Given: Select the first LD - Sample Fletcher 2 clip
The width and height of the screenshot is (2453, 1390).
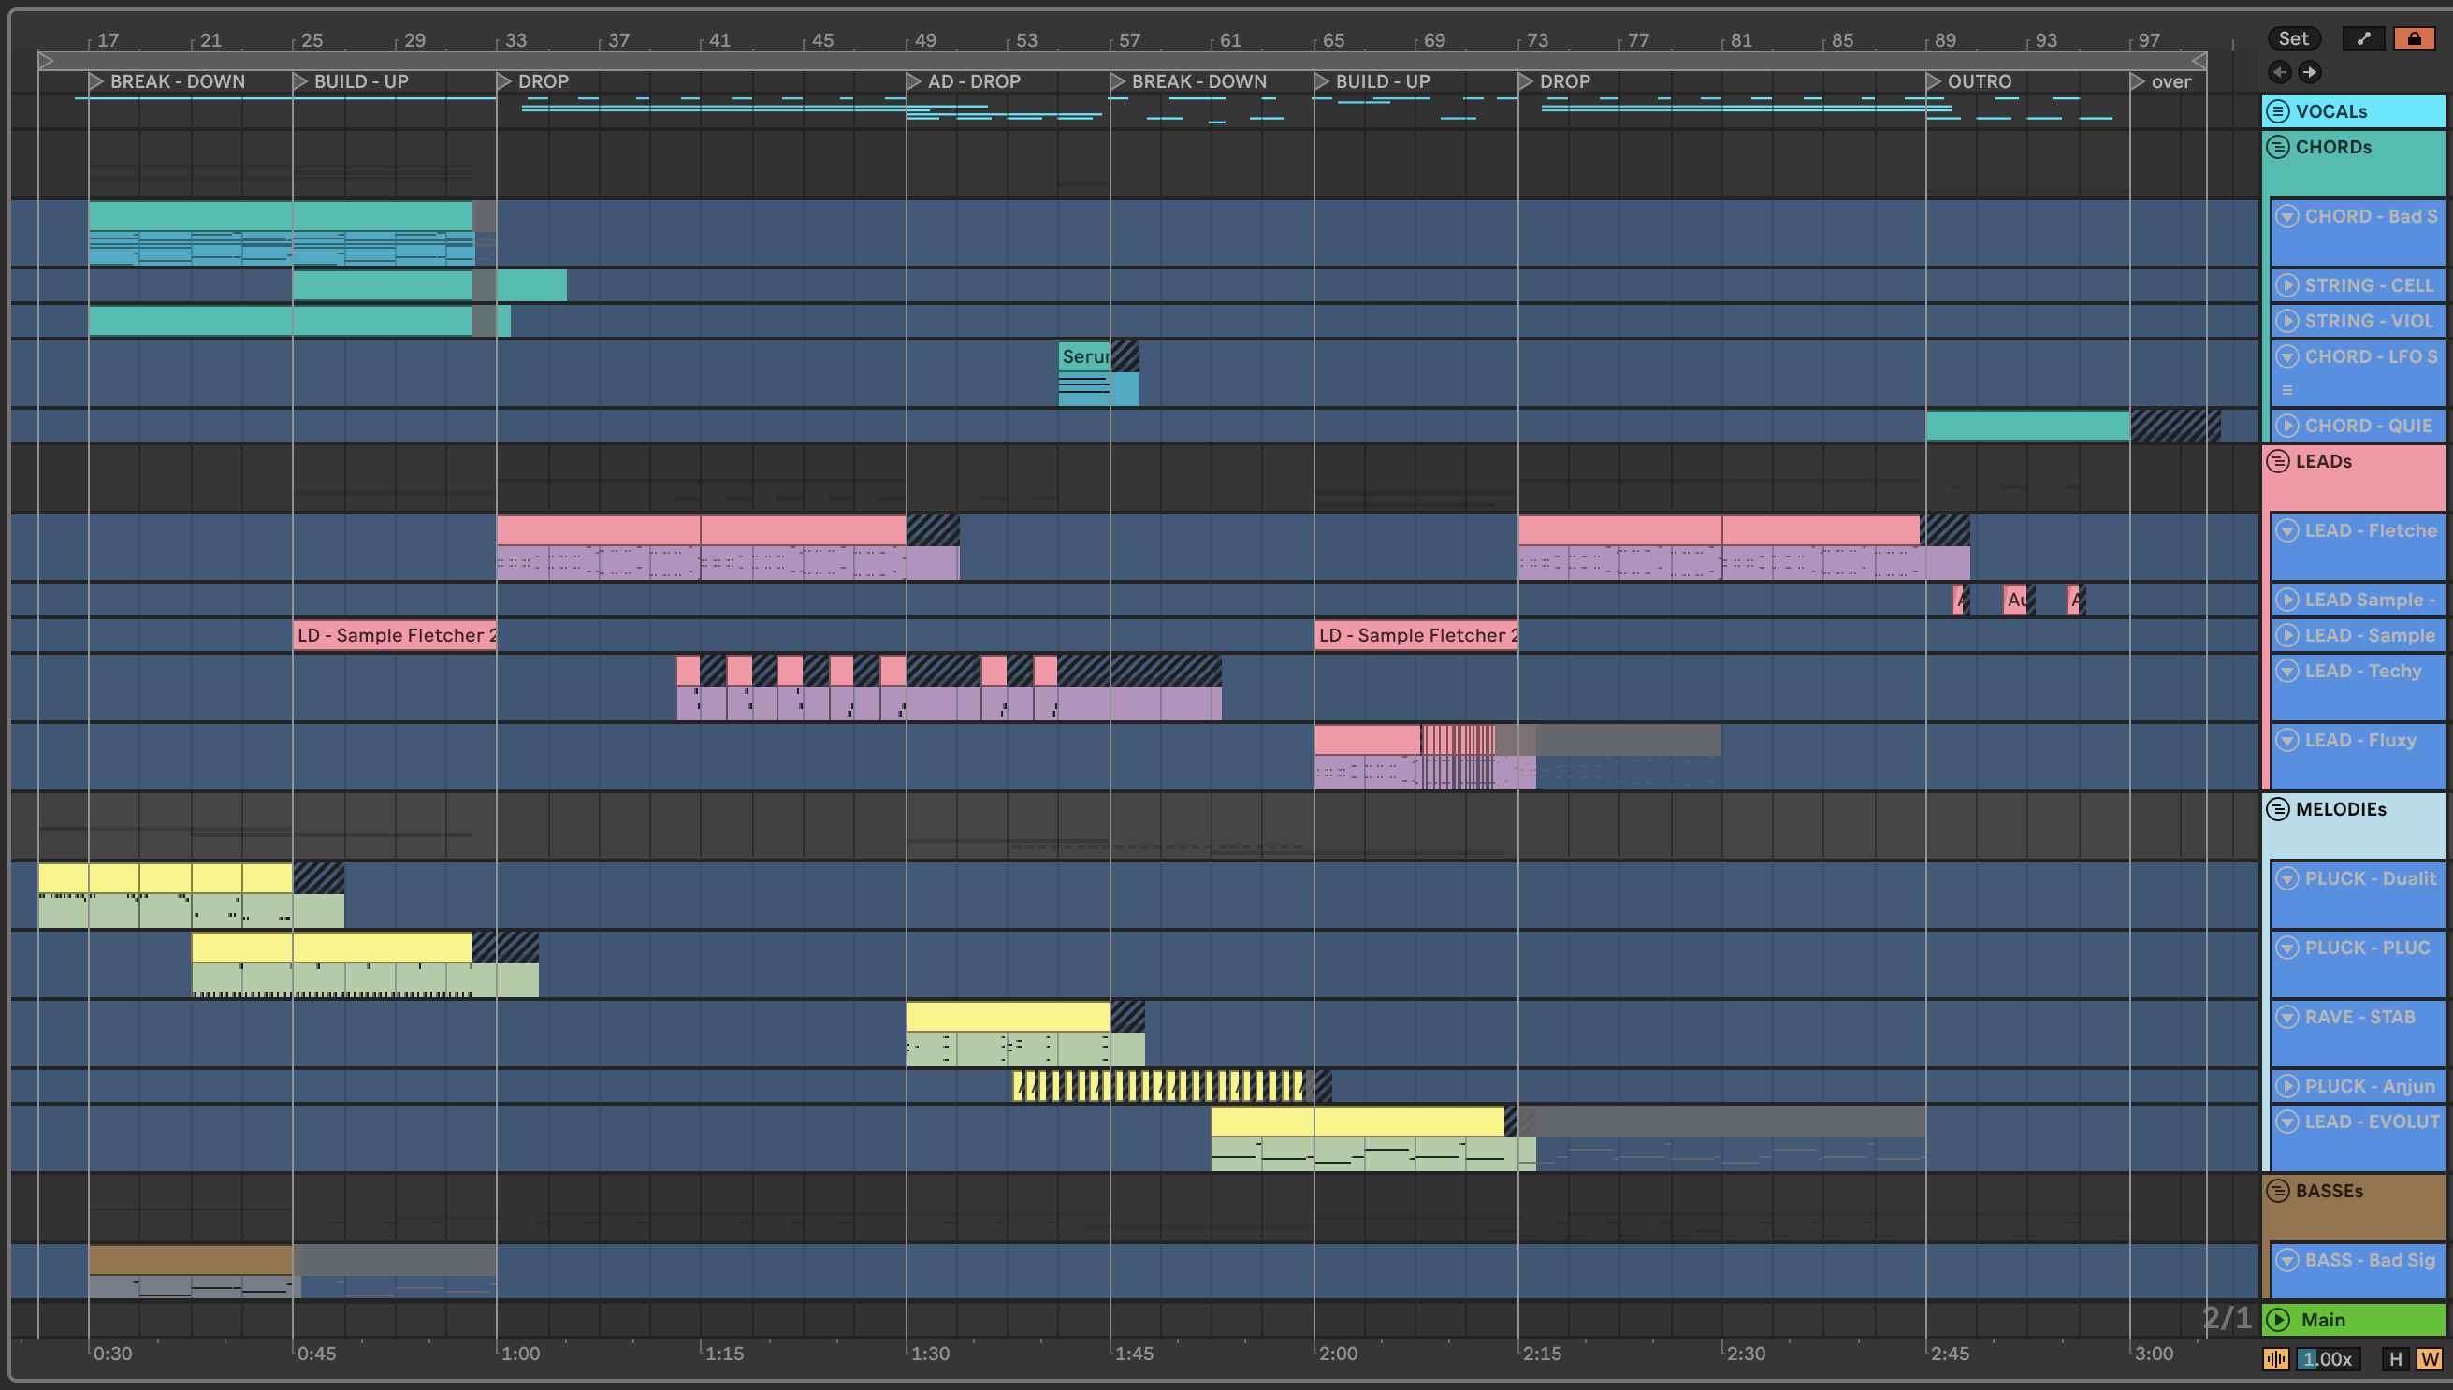Looking at the screenshot, I should click(x=395, y=636).
